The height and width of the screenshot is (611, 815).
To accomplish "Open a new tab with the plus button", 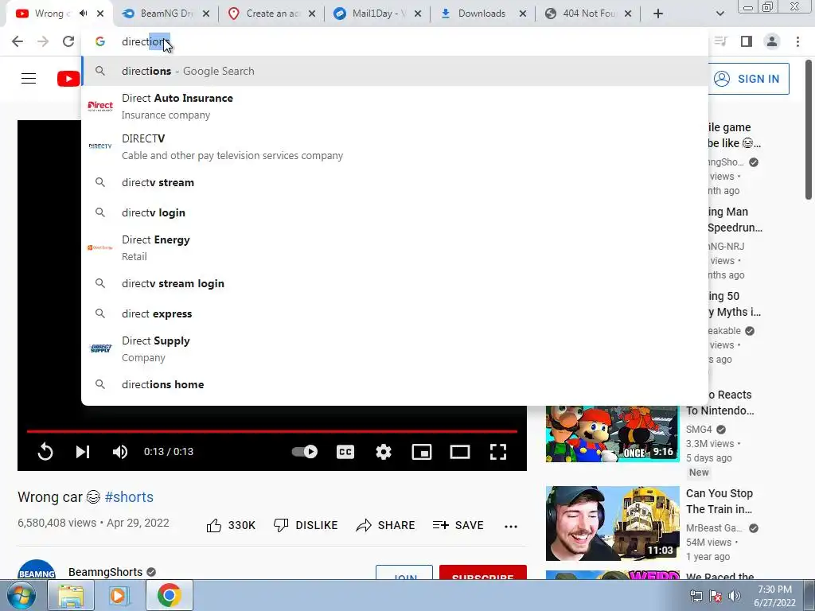I will (x=658, y=14).
